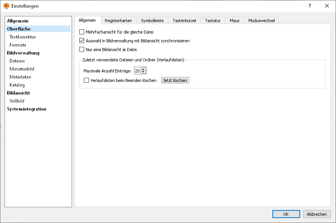Open the Symbolleiste tab
This screenshot has width=336, height=223.
[x=152, y=21]
